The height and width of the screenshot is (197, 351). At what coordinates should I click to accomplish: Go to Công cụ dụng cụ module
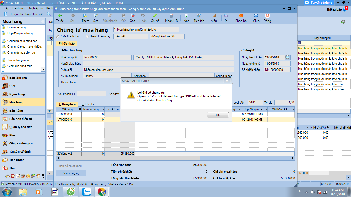(x=23, y=143)
